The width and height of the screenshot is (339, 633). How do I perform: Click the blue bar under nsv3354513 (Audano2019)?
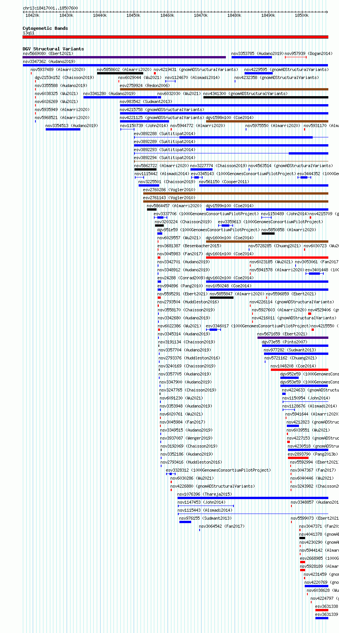coord(63,129)
